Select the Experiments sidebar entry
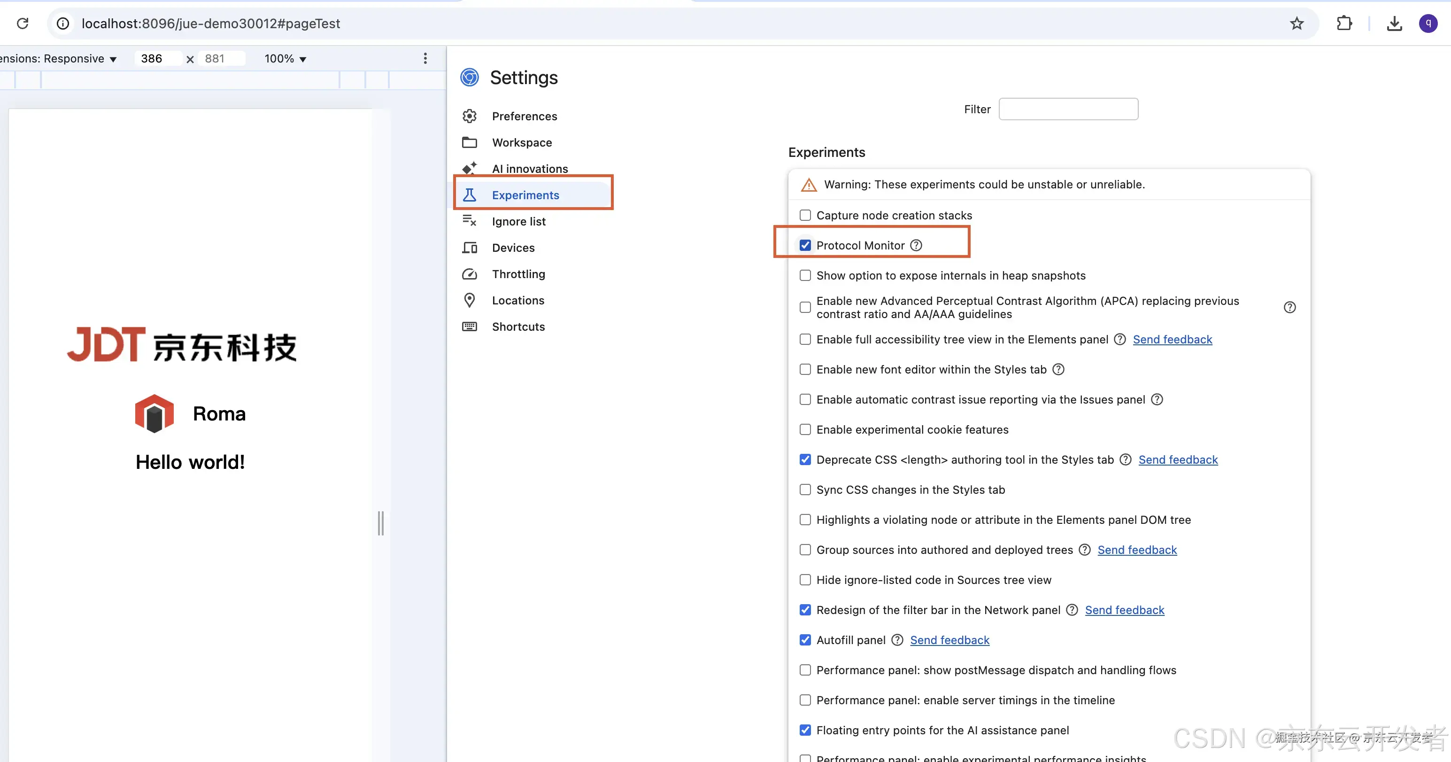 (525, 194)
